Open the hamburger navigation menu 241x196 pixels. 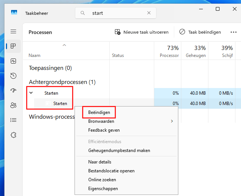[13, 31]
